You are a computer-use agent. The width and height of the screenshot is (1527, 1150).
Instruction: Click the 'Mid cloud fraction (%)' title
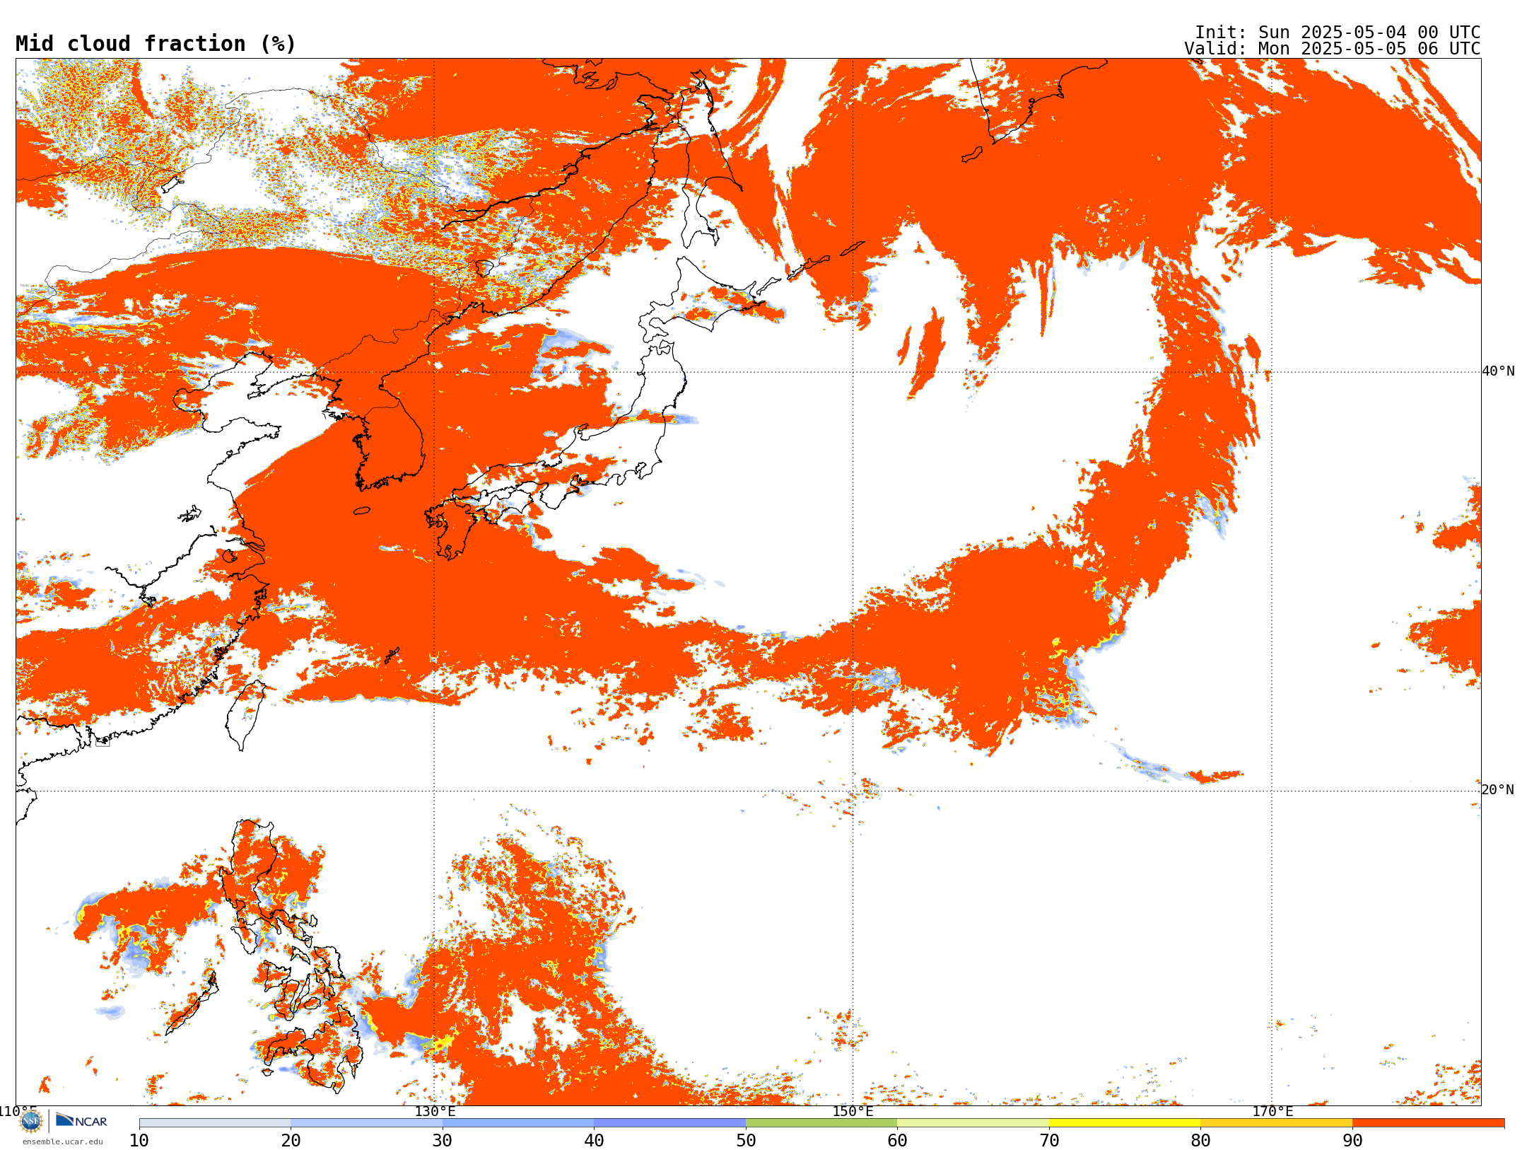tap(156, 44)
